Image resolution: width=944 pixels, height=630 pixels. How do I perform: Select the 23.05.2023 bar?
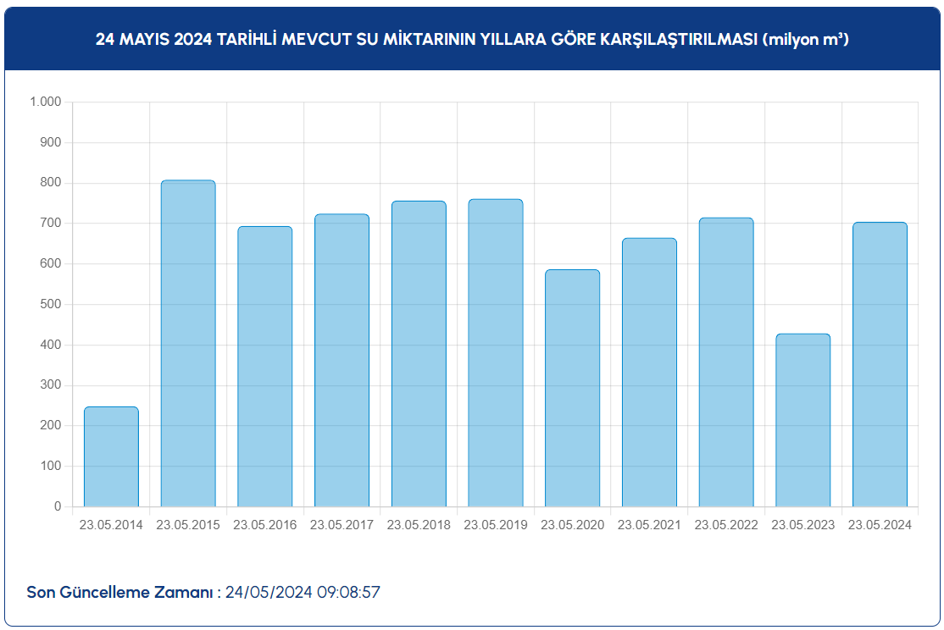click(x=802, y=421)
